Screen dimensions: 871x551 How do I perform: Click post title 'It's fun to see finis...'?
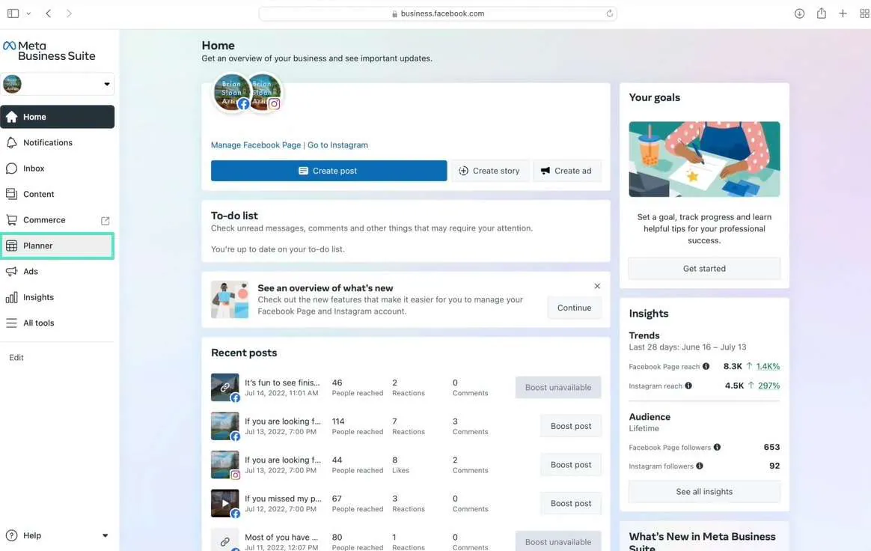pos(282,383)
